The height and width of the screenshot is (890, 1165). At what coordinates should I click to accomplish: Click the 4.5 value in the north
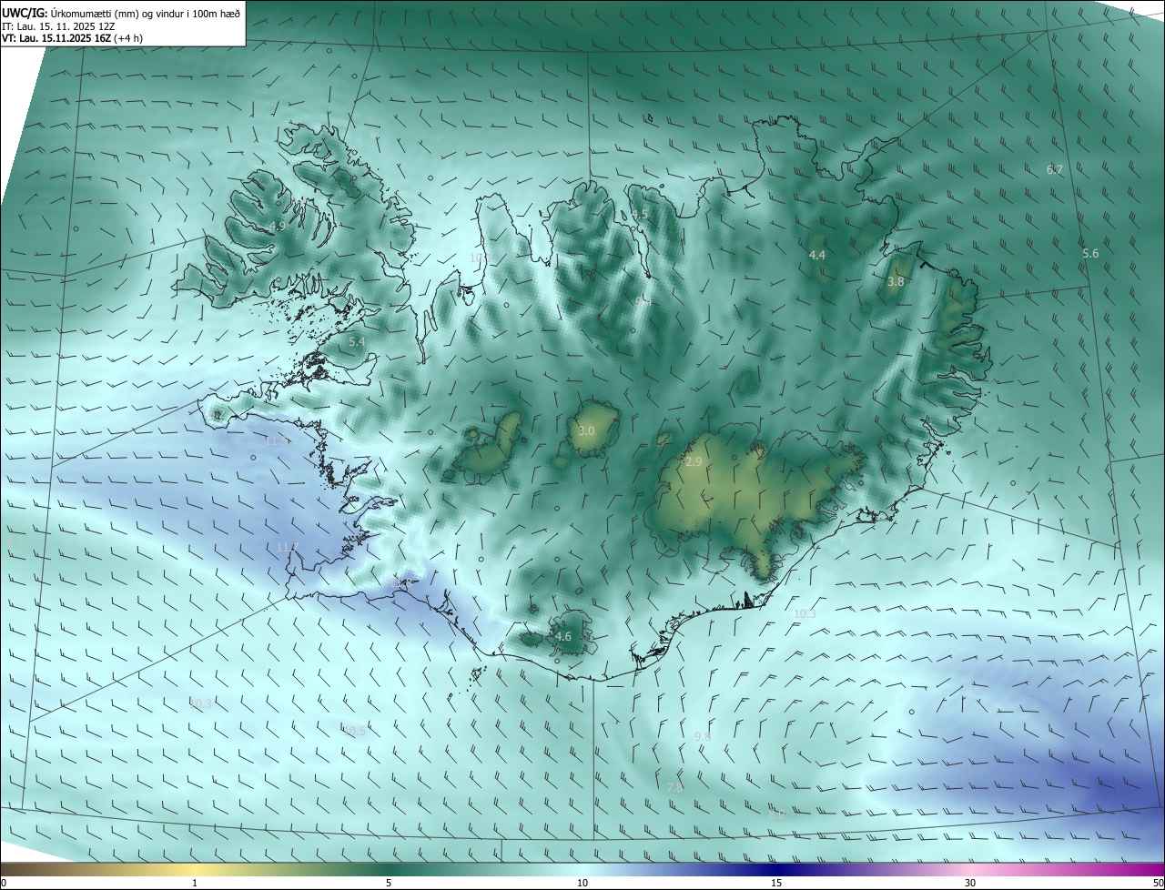pos(640,214)
